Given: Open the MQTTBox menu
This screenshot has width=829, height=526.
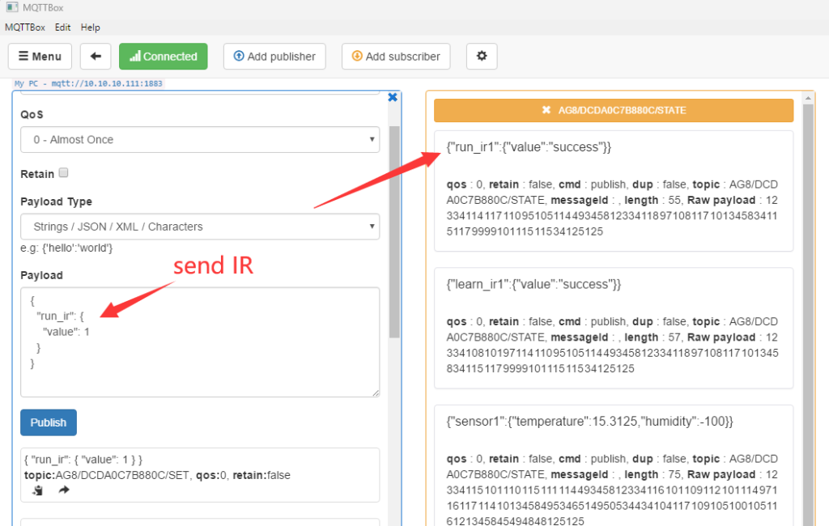Looking at the screenshot, I should [25, 28].
